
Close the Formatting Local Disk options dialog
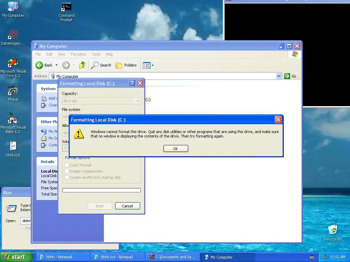[140, 83]
